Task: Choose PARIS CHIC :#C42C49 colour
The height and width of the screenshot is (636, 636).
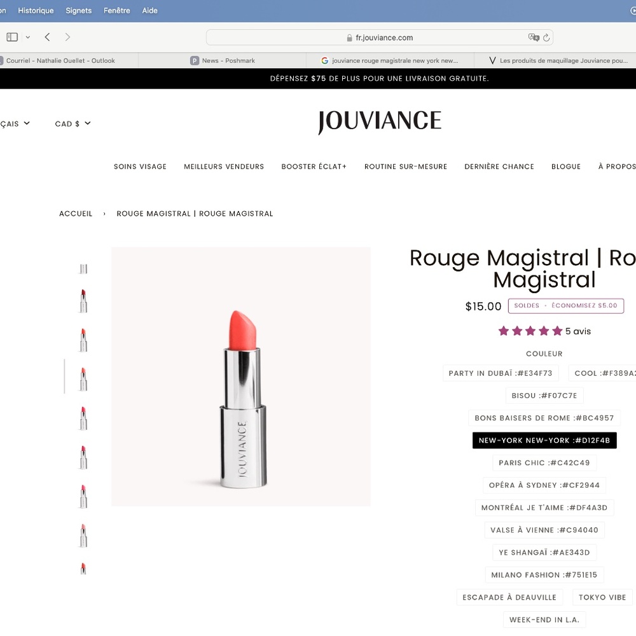Action: [544, 463]
